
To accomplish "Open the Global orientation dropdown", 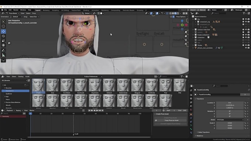I will click(x=87, y=13).
